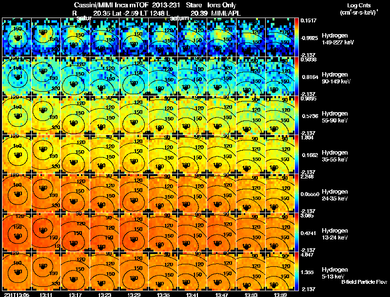
Task: Click the '13:29' time axis label
Action: [x=134, y=295]
